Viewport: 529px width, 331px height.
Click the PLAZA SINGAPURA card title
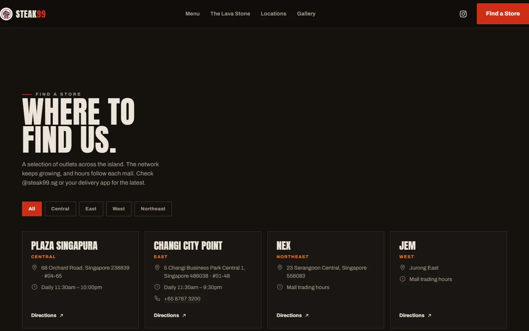[x=64, y=246]
